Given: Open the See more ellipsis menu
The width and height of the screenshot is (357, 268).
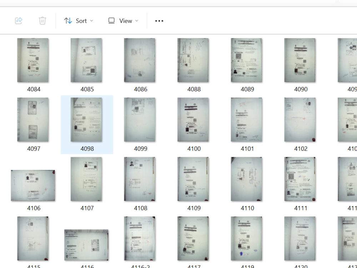Looking at the screenshot, I should 159,21.
